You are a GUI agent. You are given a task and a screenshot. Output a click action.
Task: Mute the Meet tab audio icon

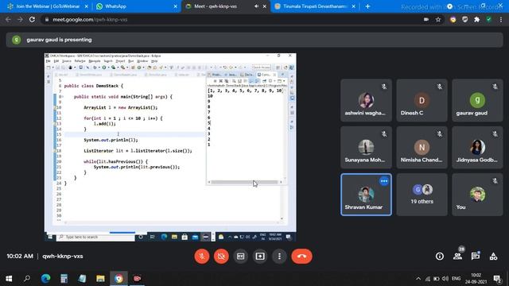pyautogui.click(x=256, y=6)
